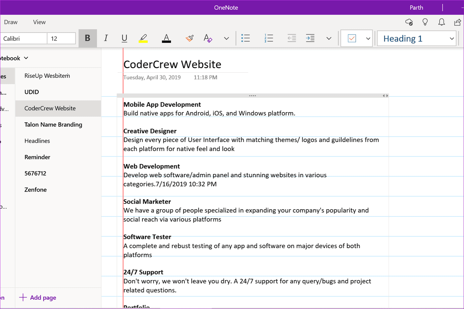Click the note container drag handle dots

click(252, 96)
